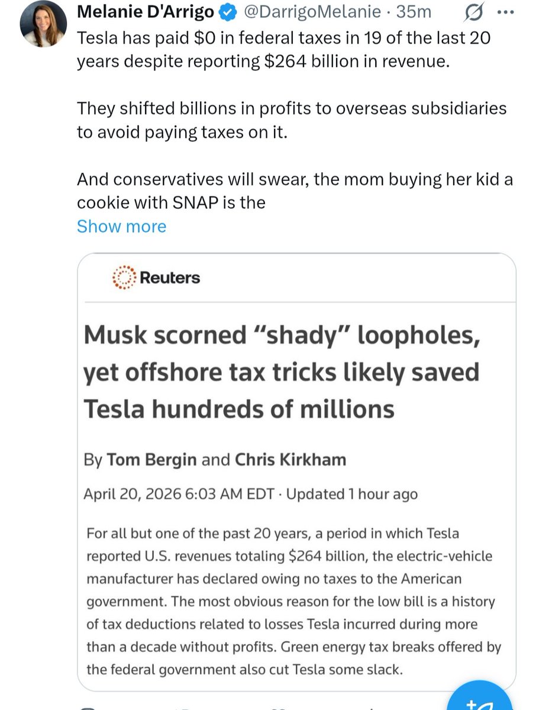536x710 pixels.
Task: Click the Reuters dotted circle logo
Action: [x=124, y=277]
